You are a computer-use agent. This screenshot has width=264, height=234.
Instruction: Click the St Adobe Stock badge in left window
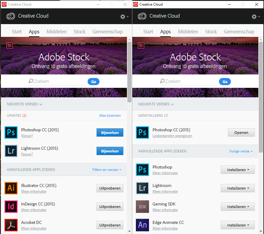coord(10,46)
